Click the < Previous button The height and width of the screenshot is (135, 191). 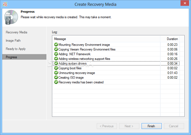tap(107, 126)
